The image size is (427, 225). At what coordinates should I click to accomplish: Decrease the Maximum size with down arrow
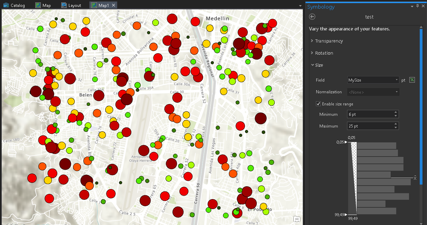click(396, 128)
